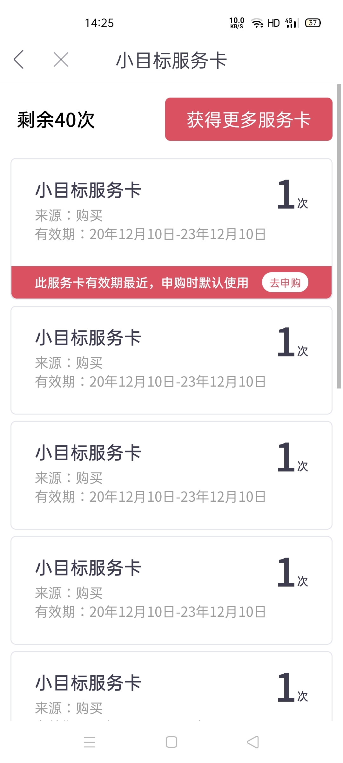Tap the 剩余40次 remaining count text

point(56,120)
